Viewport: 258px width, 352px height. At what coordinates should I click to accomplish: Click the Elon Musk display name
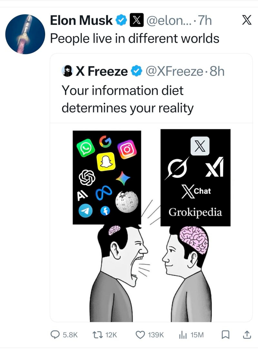pos(81,21)
